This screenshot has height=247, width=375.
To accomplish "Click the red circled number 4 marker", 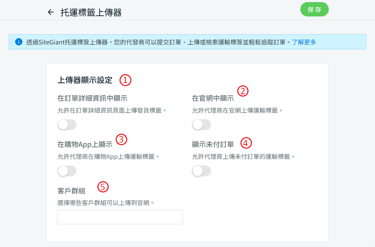I will [x=246, y=143].
